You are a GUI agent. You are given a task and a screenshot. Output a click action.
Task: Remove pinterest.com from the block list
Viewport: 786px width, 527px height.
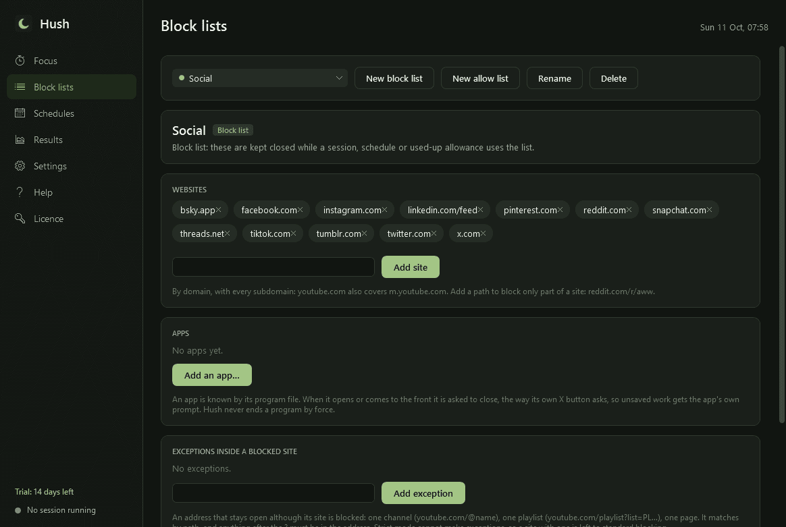pos(560,210)
